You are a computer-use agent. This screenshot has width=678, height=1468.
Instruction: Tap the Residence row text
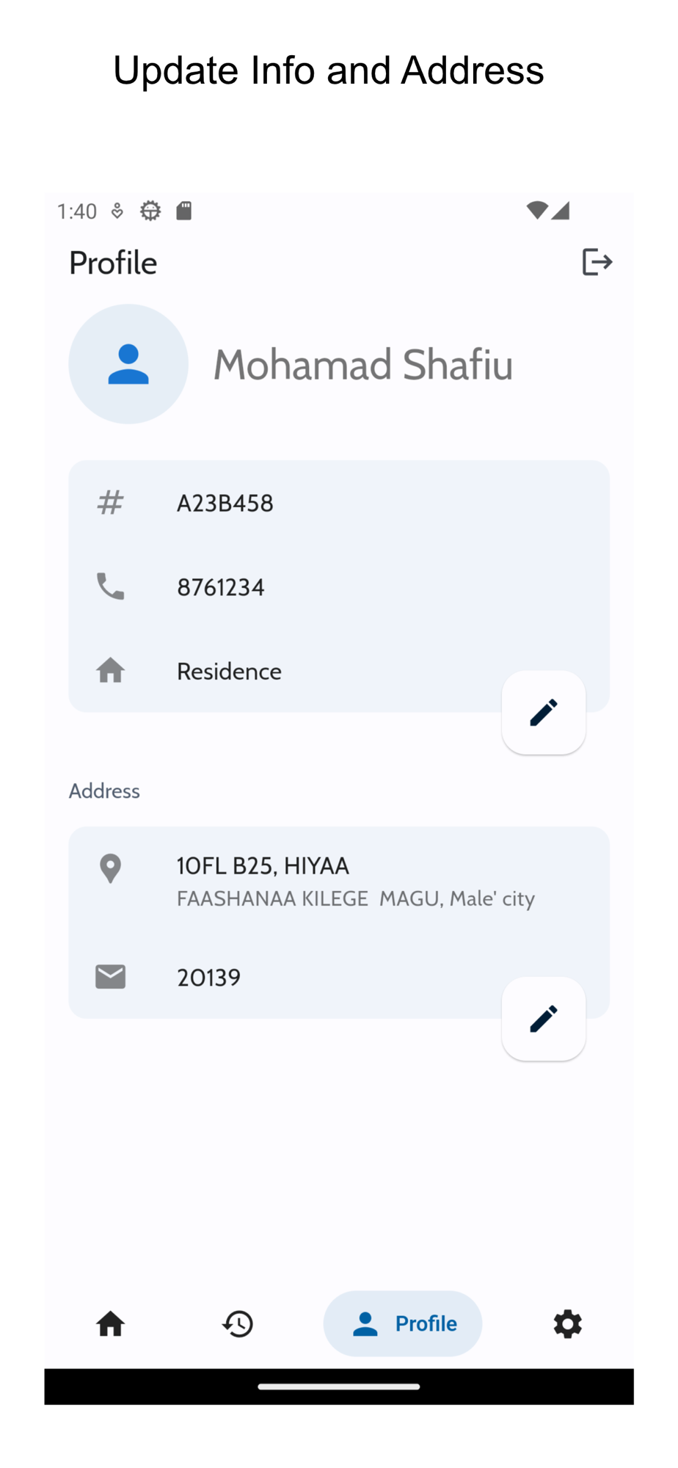(x=229, y=672)
